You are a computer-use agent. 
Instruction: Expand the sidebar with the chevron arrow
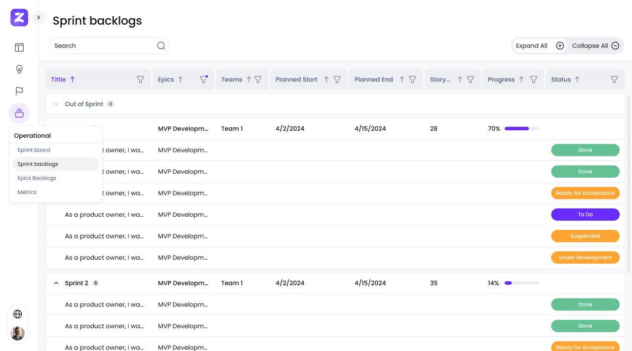39,18
